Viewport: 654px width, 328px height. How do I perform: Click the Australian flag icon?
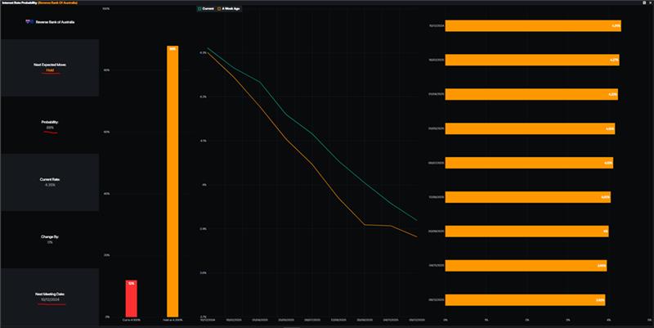coord(29,22)
